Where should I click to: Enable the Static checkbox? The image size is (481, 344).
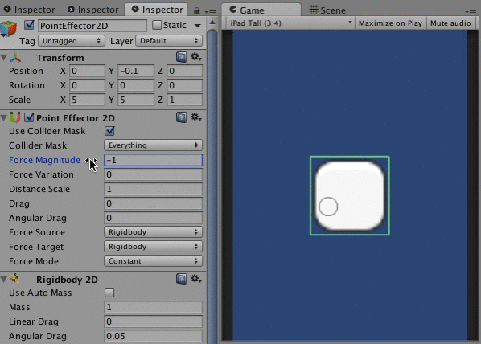click(x=157, y=25)
